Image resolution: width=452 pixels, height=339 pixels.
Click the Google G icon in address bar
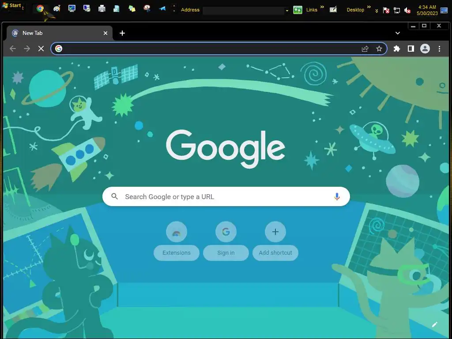[59, 49]
